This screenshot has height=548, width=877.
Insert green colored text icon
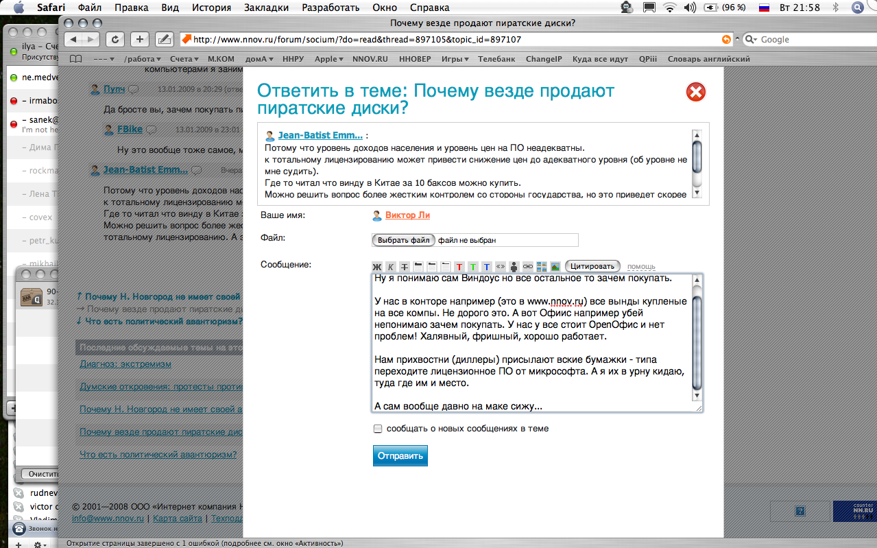click(473, 267)
